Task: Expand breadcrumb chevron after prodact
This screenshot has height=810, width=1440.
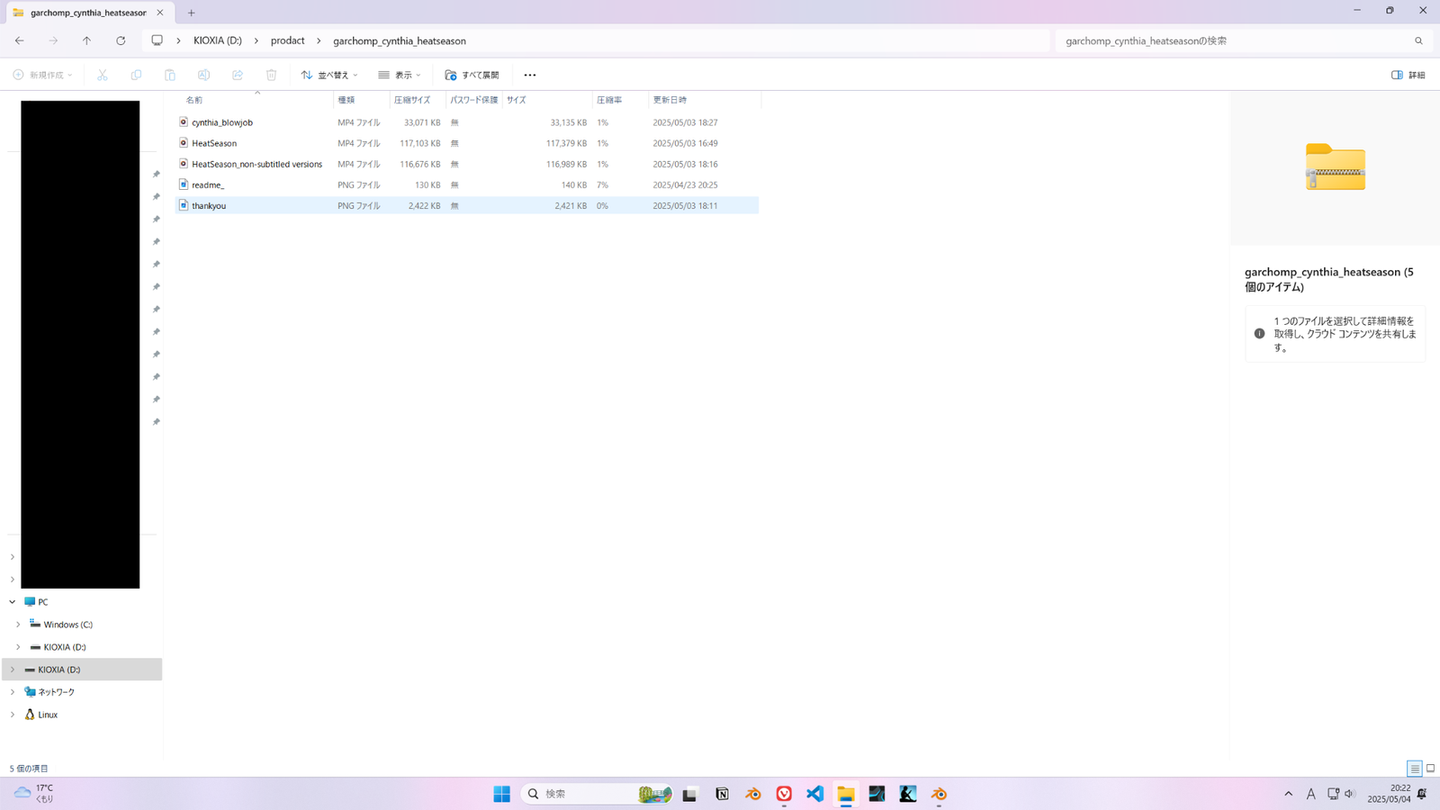Action: (x=319, y=40)
